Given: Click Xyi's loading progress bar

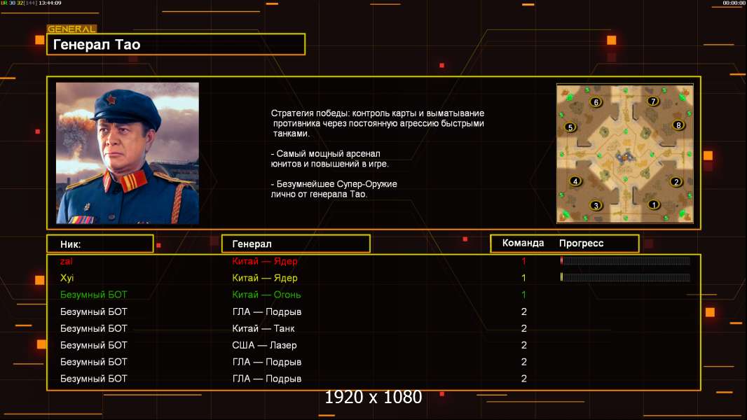Looking at the screenshot, I should [x=625, y=277].
